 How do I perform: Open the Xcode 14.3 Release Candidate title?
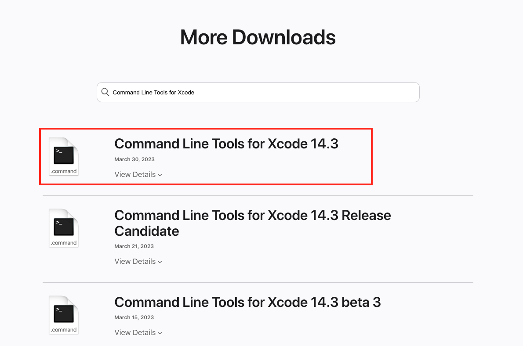[x=253, y=223]
